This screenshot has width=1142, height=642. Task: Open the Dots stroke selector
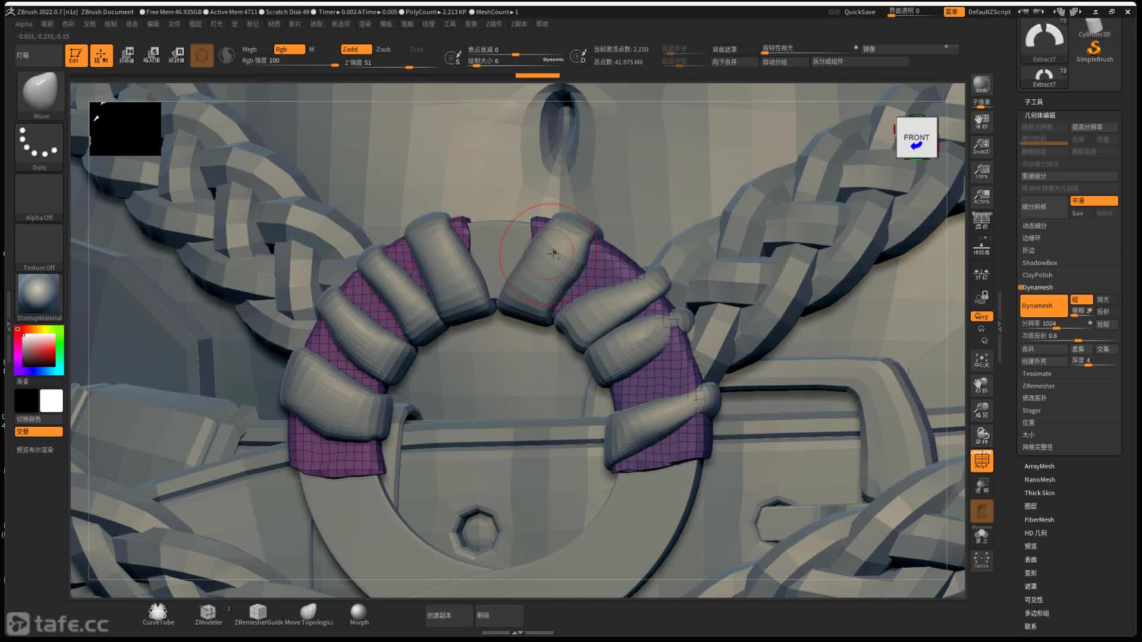(39, 147)
